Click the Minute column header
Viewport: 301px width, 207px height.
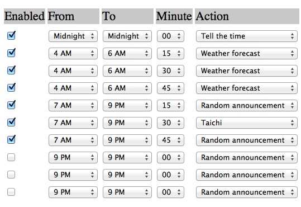pyautogui.click(x=174, y=16)
